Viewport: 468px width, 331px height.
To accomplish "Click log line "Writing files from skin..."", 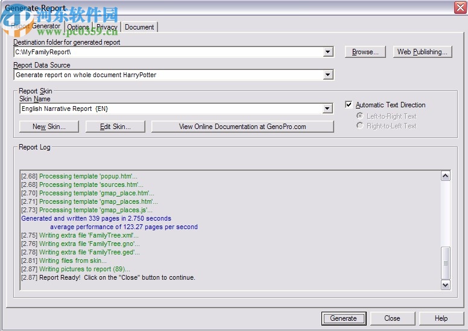I will click(x=63, y=260).
